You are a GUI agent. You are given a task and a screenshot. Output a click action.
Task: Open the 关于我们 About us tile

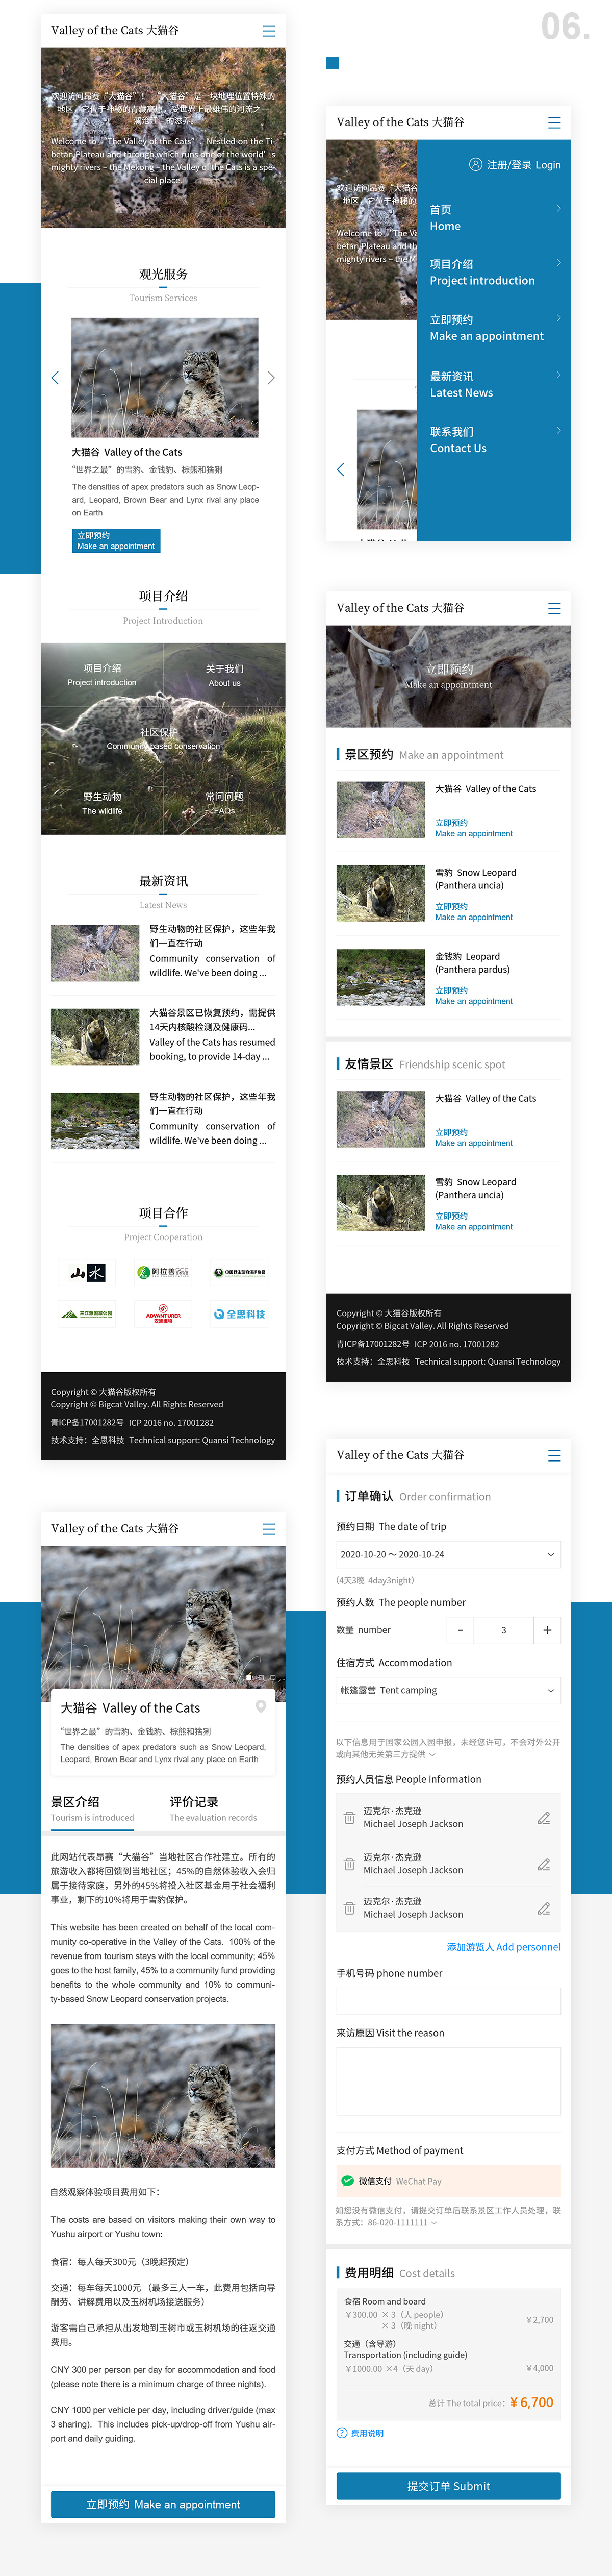tap(224, 675)
